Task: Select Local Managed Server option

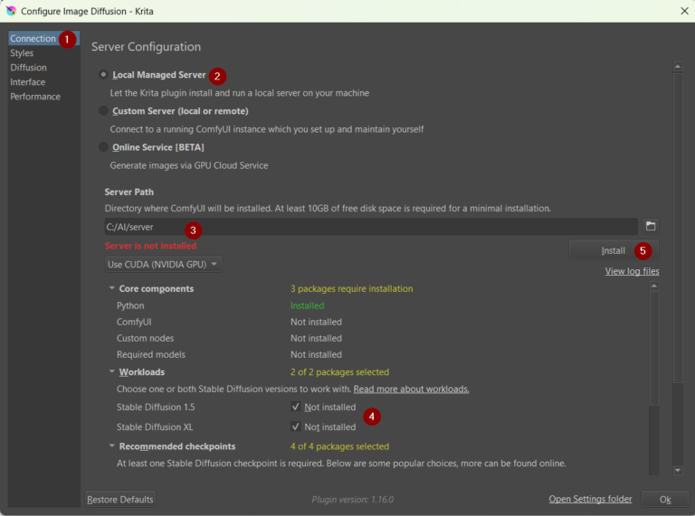Action: pyautogui.click(x=103, y=75)
